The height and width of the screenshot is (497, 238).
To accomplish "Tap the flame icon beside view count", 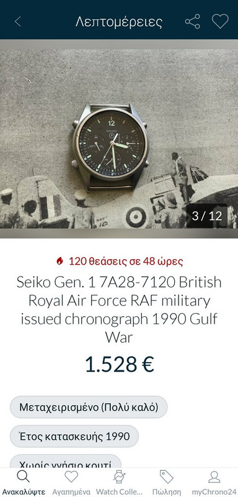I will tap(59, 262).
